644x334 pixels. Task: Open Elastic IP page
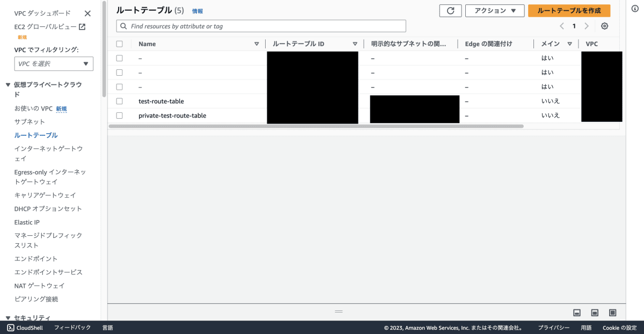pyautogui.click(x=27, y=222)
